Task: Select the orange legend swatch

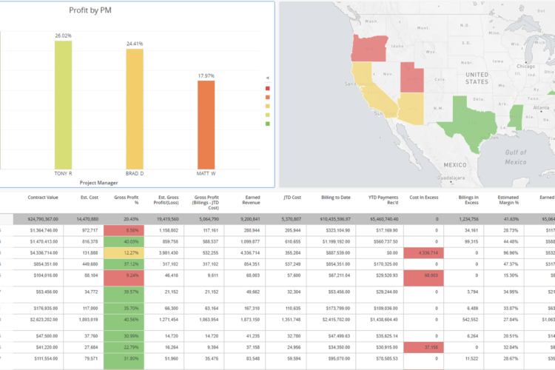Action: coord(268,98)
